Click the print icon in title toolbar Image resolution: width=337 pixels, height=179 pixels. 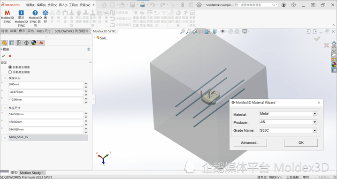click(x=143, y=5)
